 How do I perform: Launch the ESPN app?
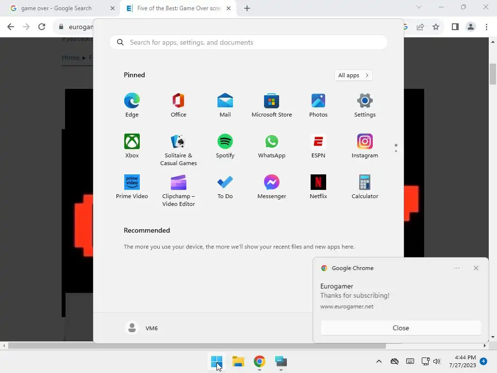tap(318, 146)
